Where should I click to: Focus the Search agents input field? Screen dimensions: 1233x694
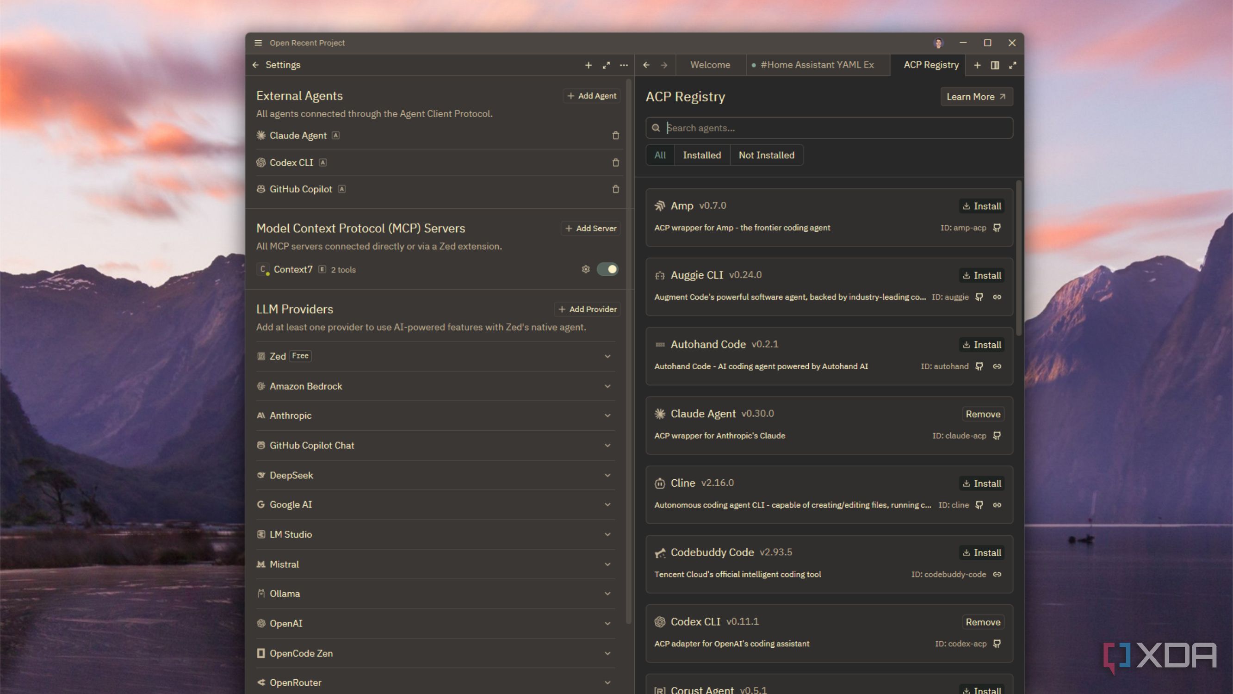coord(829,128)
